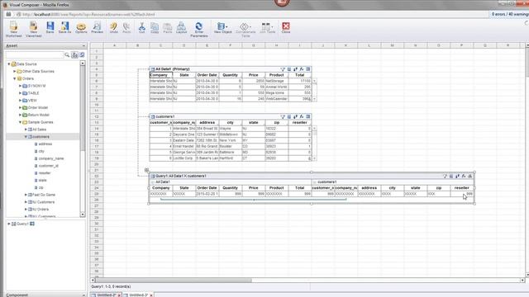Click the formula icon on All Data1 table
This screenshot has width=529, height=297.
302,69
